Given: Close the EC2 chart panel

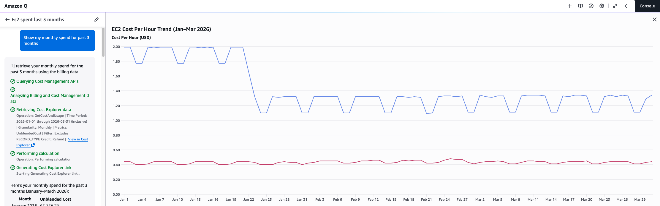Looking at the screenshot, I should tap(655, 20).
